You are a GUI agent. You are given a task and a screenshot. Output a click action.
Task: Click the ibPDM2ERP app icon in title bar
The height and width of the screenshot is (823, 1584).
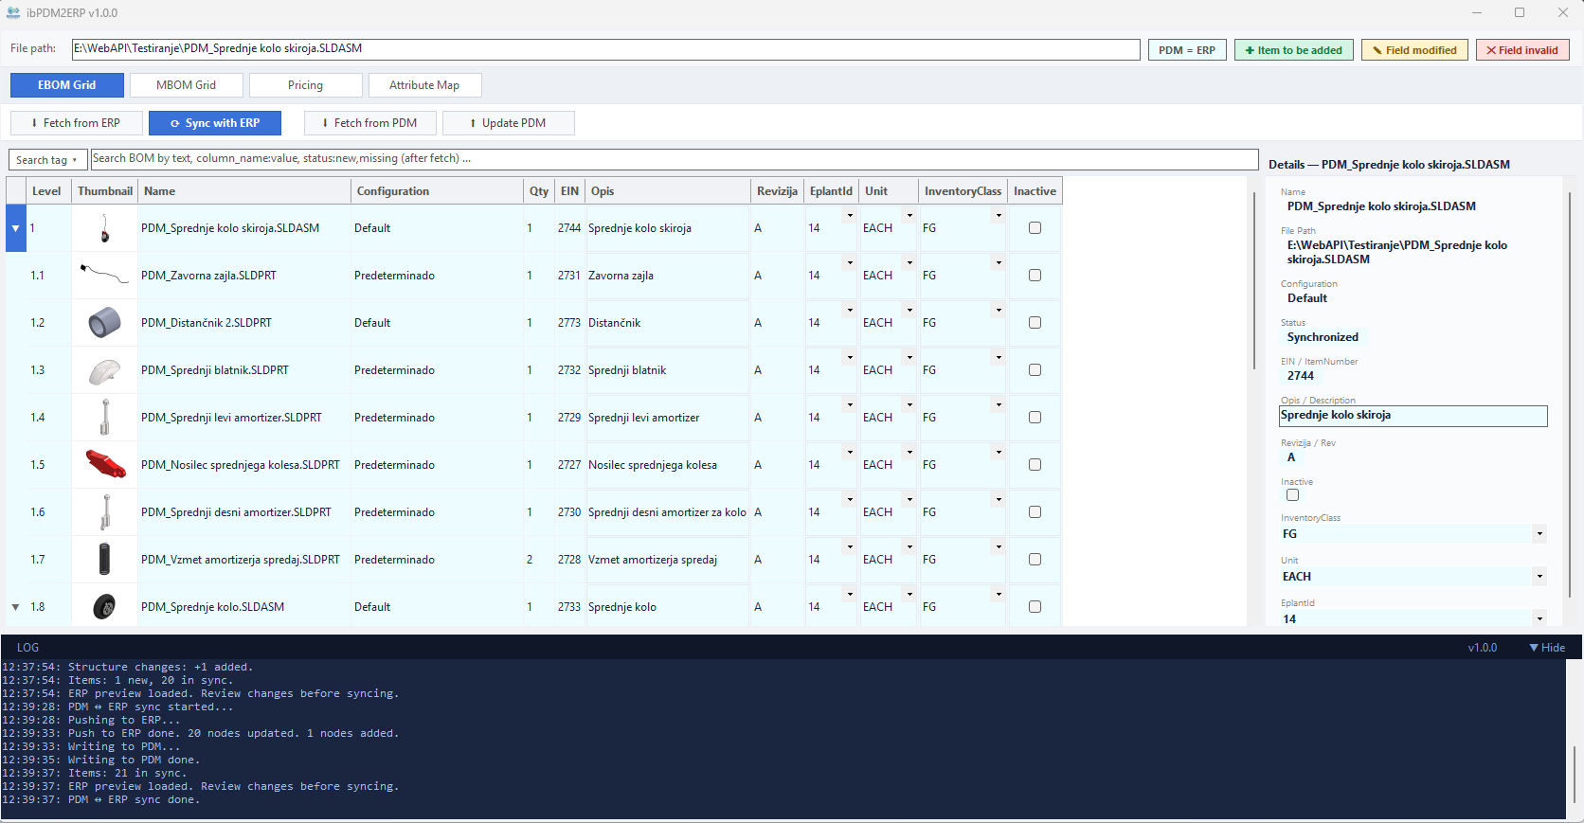(13, 12)
